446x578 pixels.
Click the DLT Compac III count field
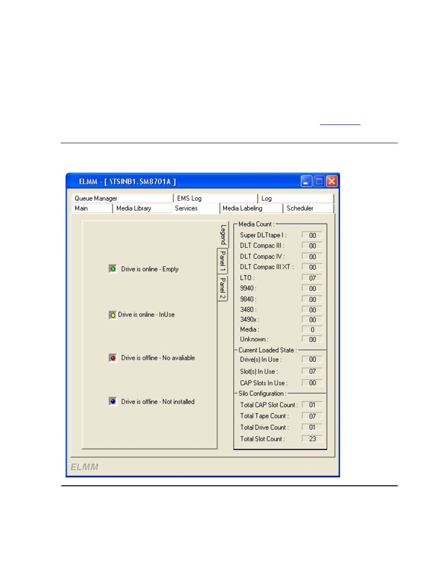312,246
